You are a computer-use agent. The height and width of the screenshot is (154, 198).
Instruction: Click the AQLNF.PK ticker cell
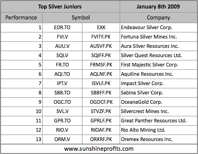[x=101, y=74]
